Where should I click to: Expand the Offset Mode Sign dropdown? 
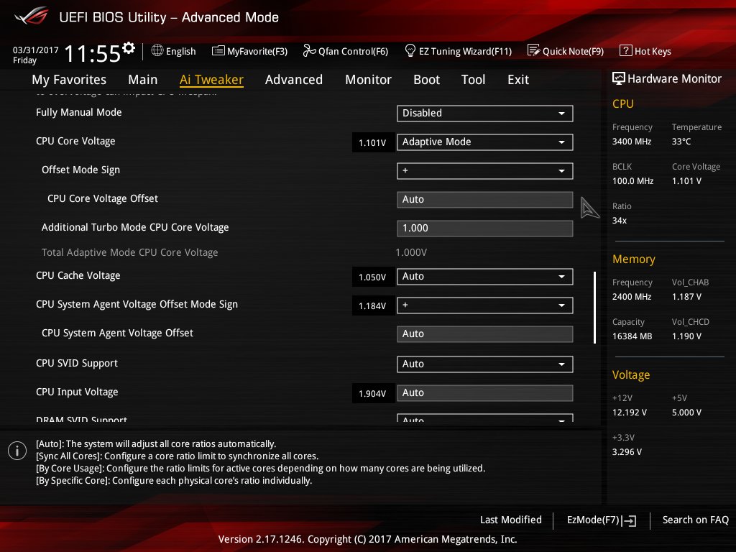(x=485, y=171)
